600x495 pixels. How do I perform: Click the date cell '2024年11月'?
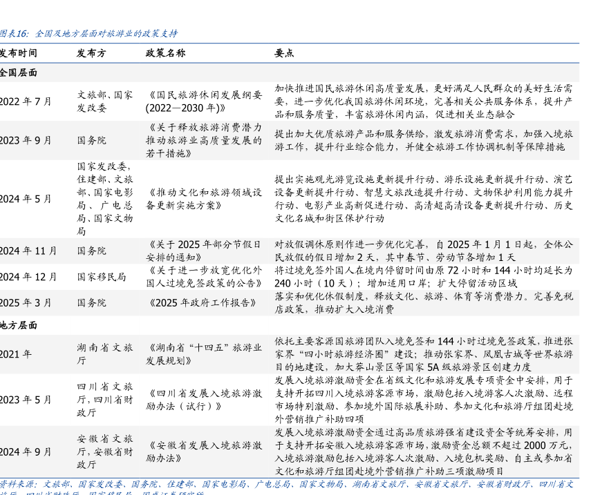point(28,251)
